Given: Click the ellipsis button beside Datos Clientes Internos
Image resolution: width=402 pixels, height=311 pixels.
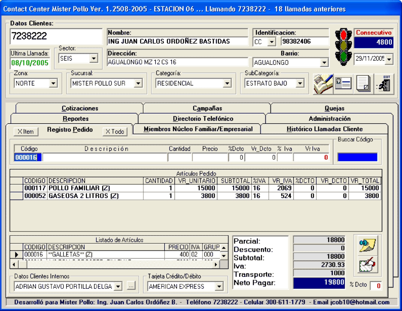Looking at the screenshot, I should [x=131, y=286].
